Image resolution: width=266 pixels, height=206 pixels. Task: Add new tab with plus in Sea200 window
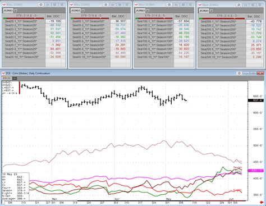point(211,11)
